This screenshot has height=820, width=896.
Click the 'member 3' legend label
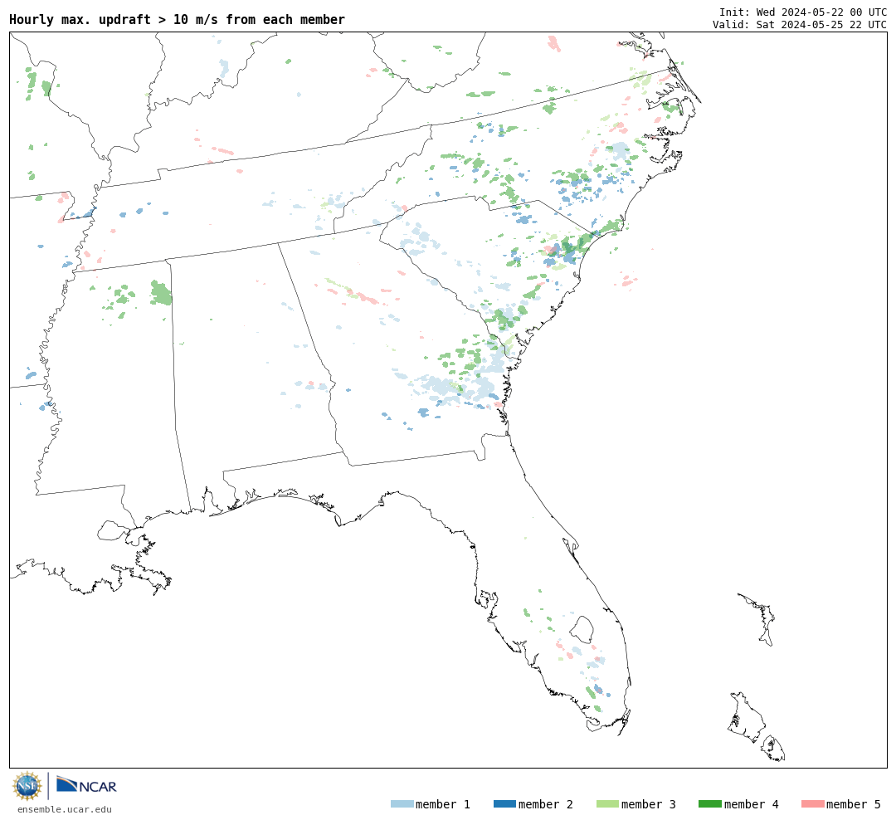[649, 804]
